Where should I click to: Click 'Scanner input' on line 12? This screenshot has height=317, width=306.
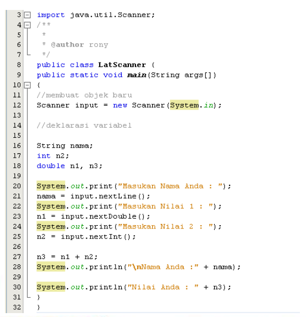67,105
